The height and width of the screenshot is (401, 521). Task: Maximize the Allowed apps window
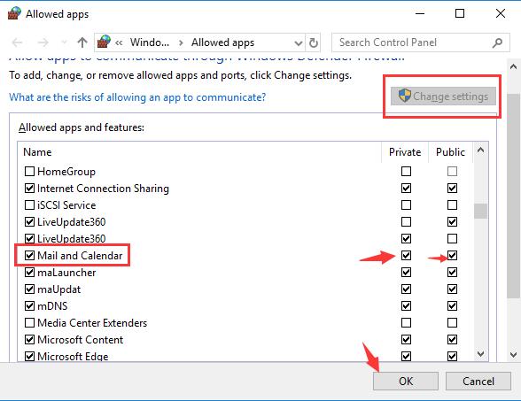(x=460, y=13)
